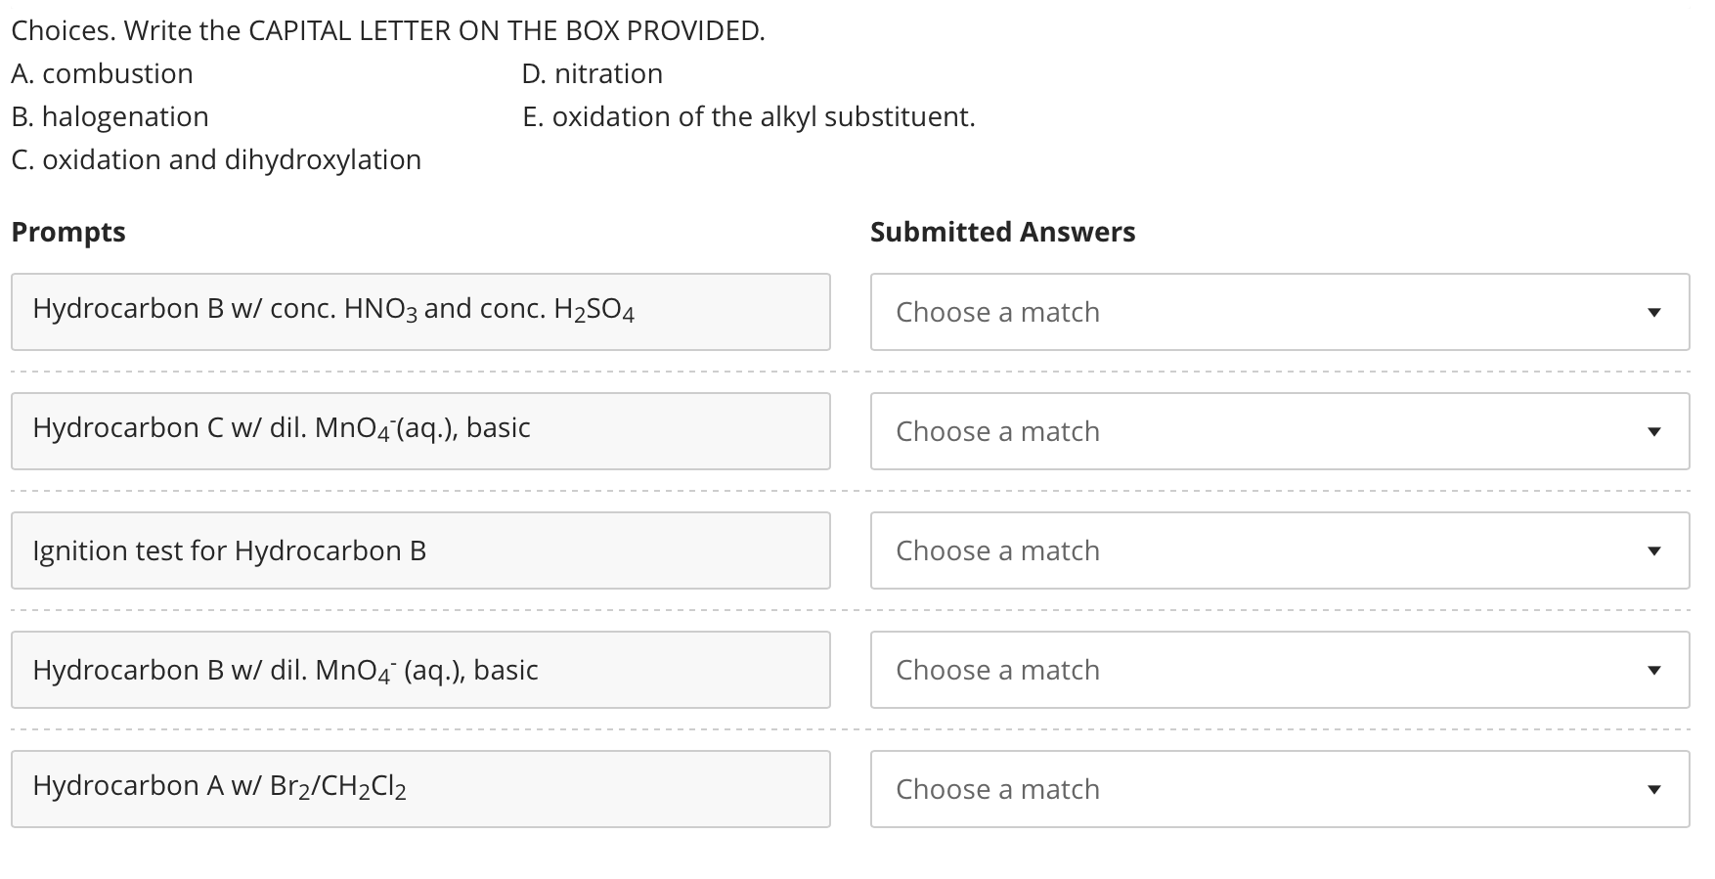The width and height of the screenshot is (1715, 879).
Task: Click the Submitted Answers heading
Action: [1003, 232]
